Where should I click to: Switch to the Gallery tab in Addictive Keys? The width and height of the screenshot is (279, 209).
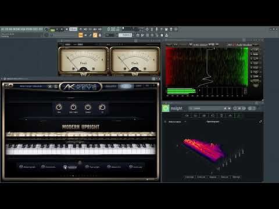(x=110, y=86)
